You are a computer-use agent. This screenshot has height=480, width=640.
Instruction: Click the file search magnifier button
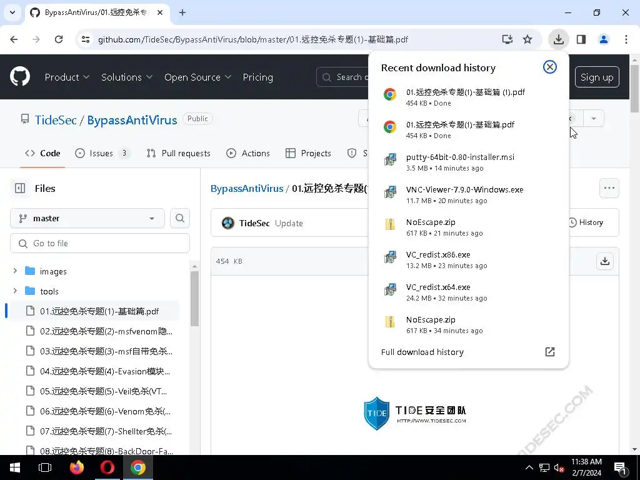click(179, 218)
